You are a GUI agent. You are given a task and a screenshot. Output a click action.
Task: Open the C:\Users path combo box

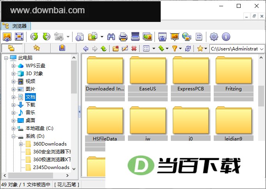237,49
